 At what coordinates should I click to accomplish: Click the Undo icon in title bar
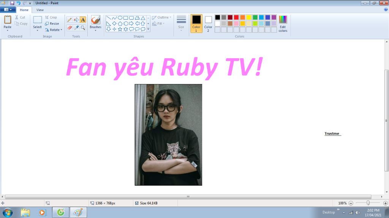click(x=18, y=3)
